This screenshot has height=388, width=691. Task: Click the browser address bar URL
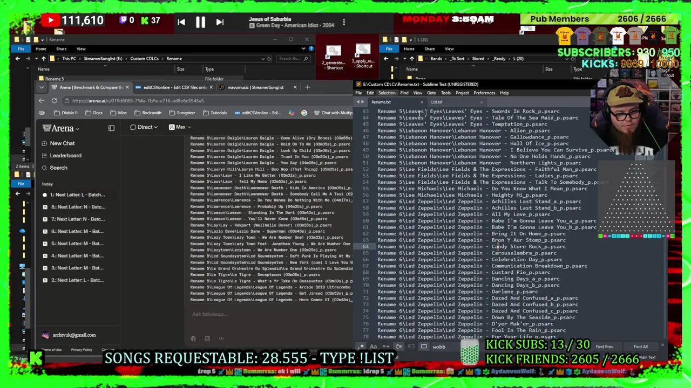click(x=138, y=101)
